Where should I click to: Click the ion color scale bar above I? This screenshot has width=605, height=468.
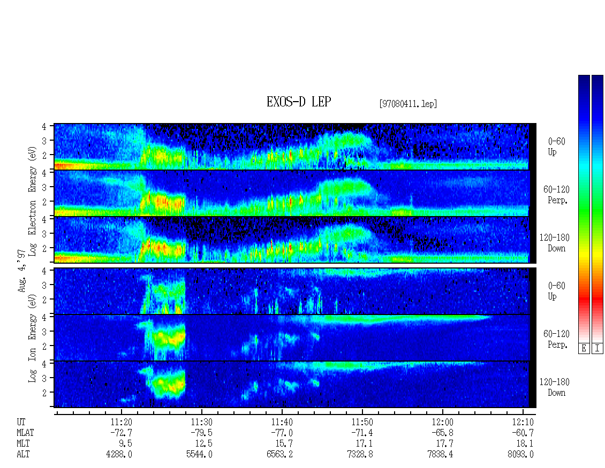point(598,208)
